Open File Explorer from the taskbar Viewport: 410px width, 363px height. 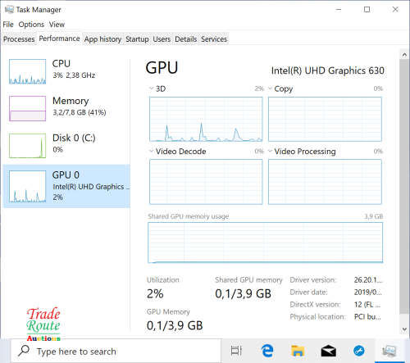click(298, 351)
